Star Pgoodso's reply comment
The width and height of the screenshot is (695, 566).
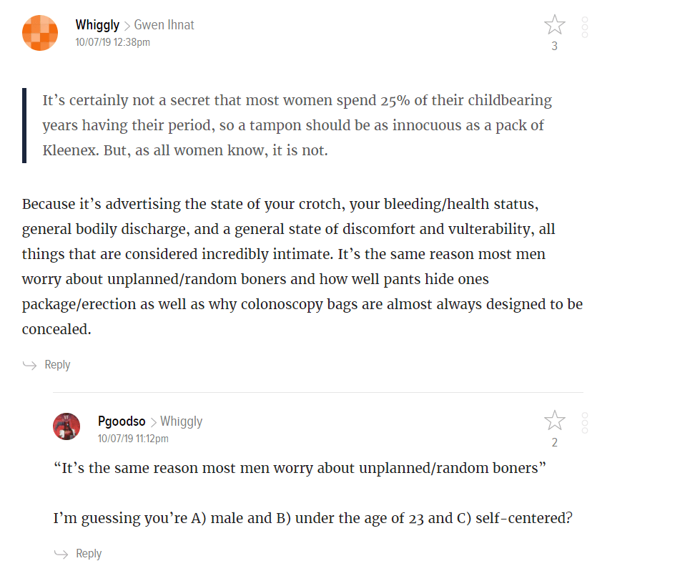[x=554, y=421]
